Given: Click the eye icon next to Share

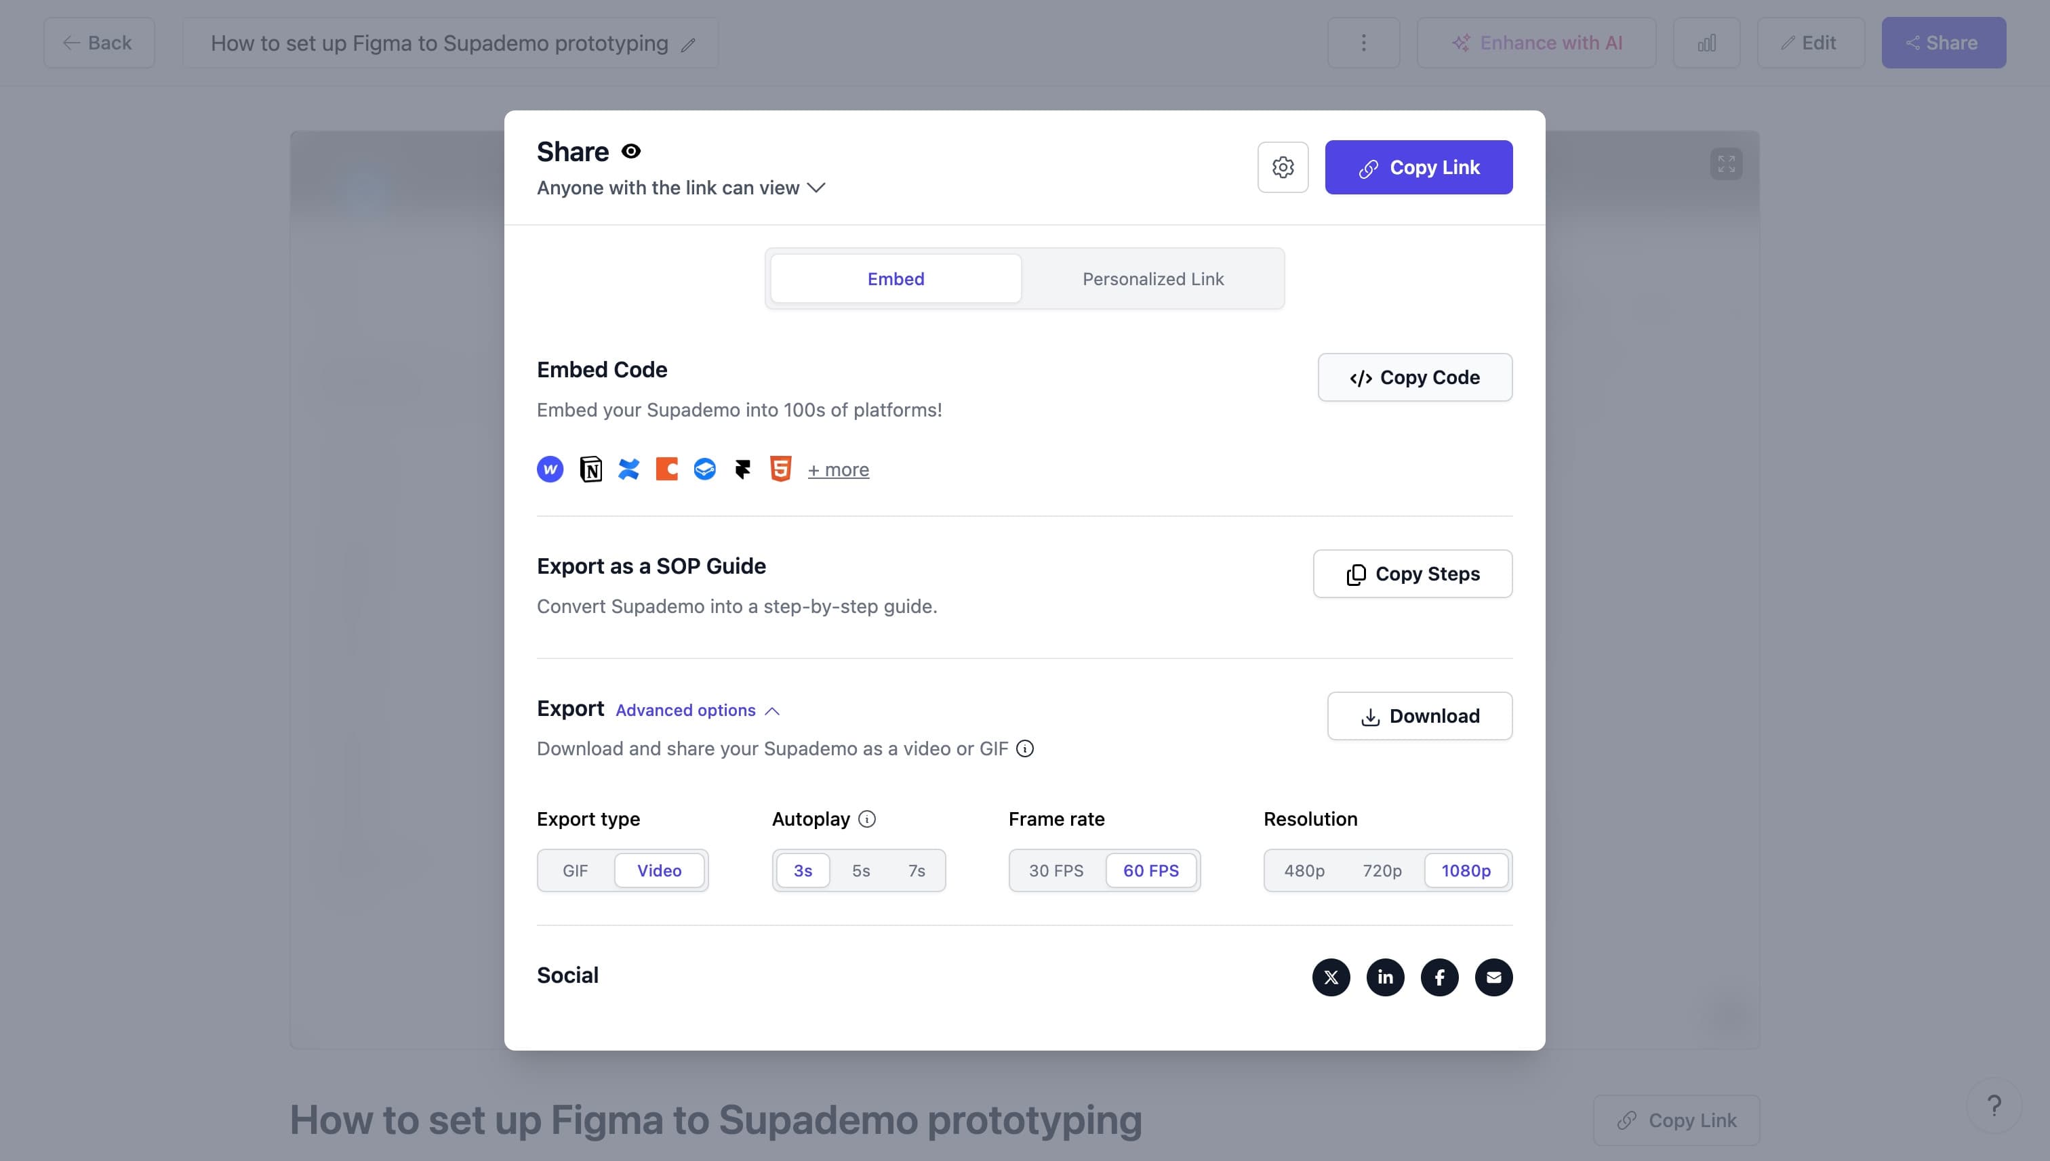Looking at the screenshot, I should (630, 152).
